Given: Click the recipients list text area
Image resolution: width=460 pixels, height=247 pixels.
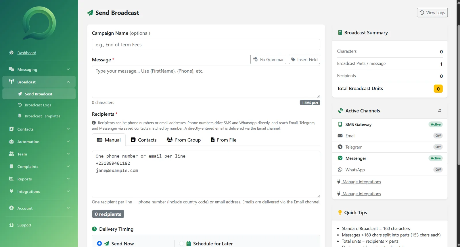Looking at the screenshot, I should [x=206, y=174].
